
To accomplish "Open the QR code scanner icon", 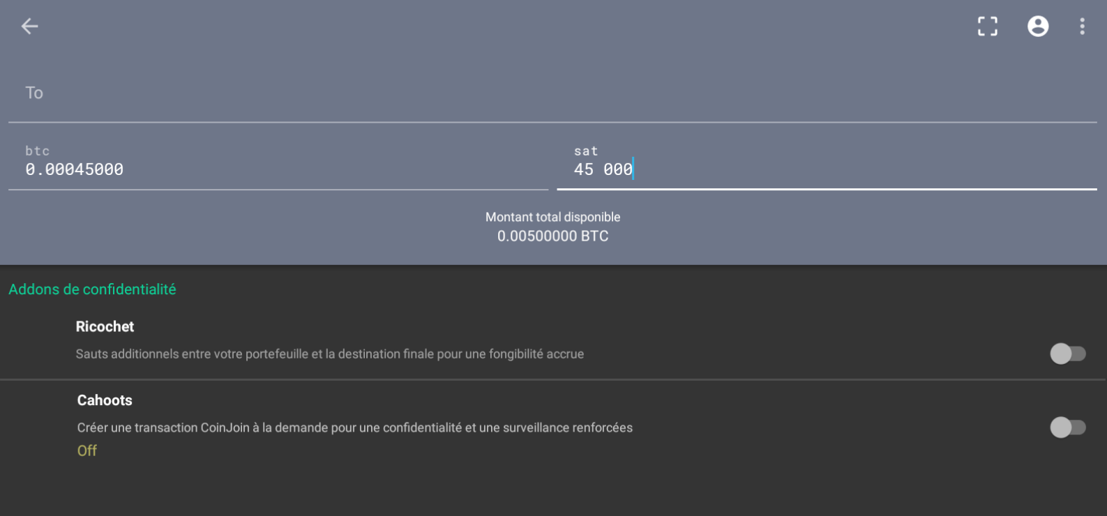I will pyautogui.click(x=987, y=26).
